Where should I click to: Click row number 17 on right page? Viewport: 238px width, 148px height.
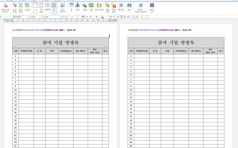point(131,116)
